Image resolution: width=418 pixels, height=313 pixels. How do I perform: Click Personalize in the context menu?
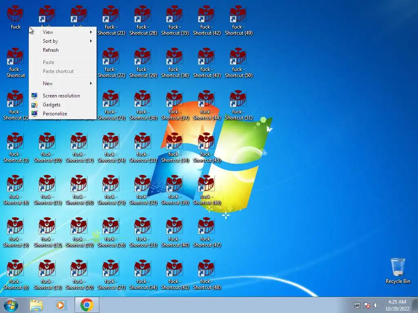pos(62,114)
